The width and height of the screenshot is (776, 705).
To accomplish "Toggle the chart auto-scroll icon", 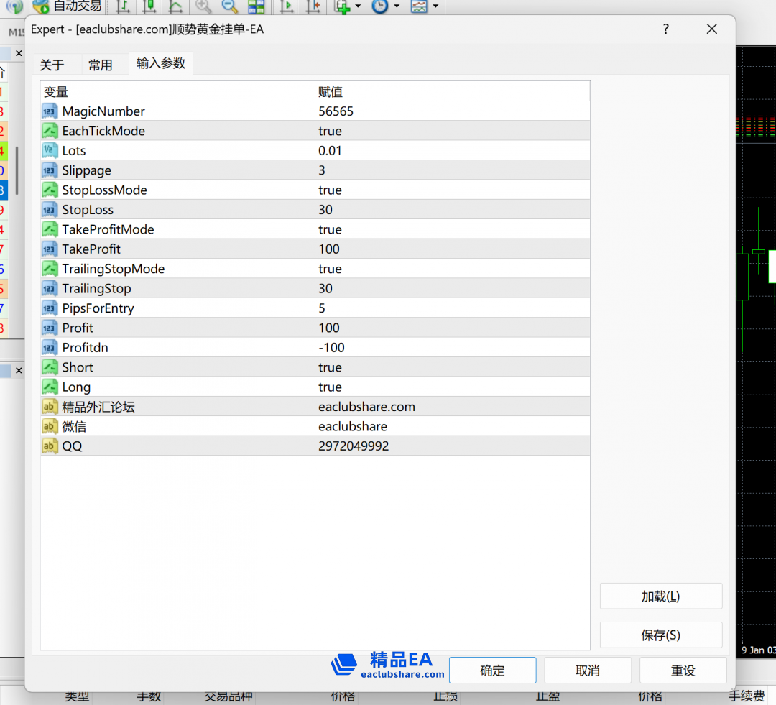I will [286, 6].
